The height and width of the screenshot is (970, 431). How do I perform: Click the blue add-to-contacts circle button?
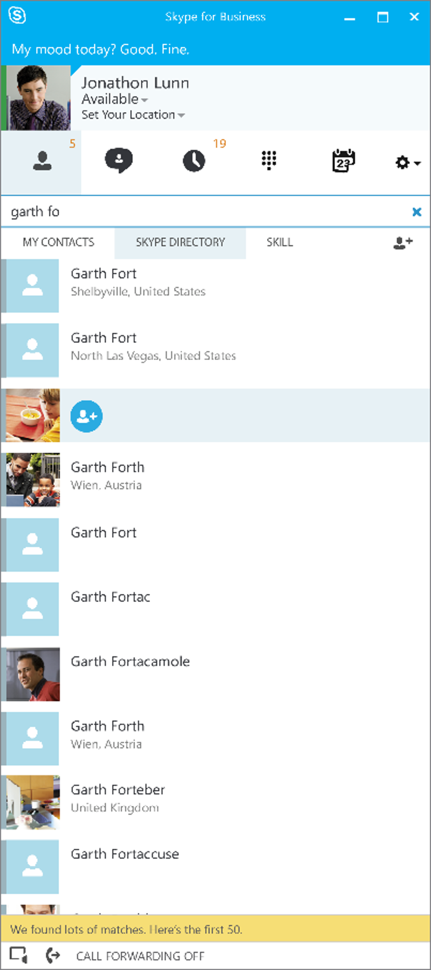click(x=87, y=416)
